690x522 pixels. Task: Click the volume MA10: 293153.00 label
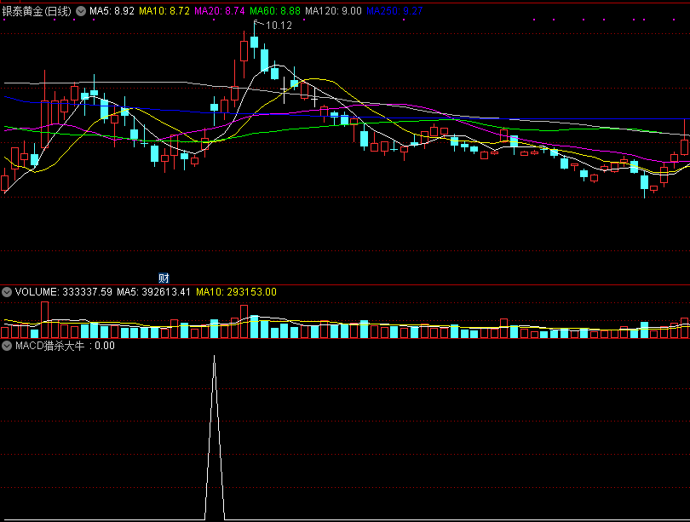[x=236, y=292]
